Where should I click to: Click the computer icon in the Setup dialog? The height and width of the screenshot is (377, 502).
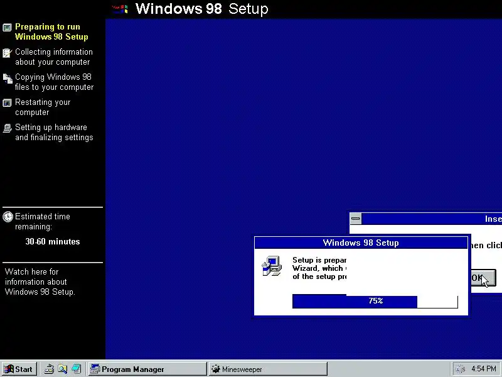point(272,266)
